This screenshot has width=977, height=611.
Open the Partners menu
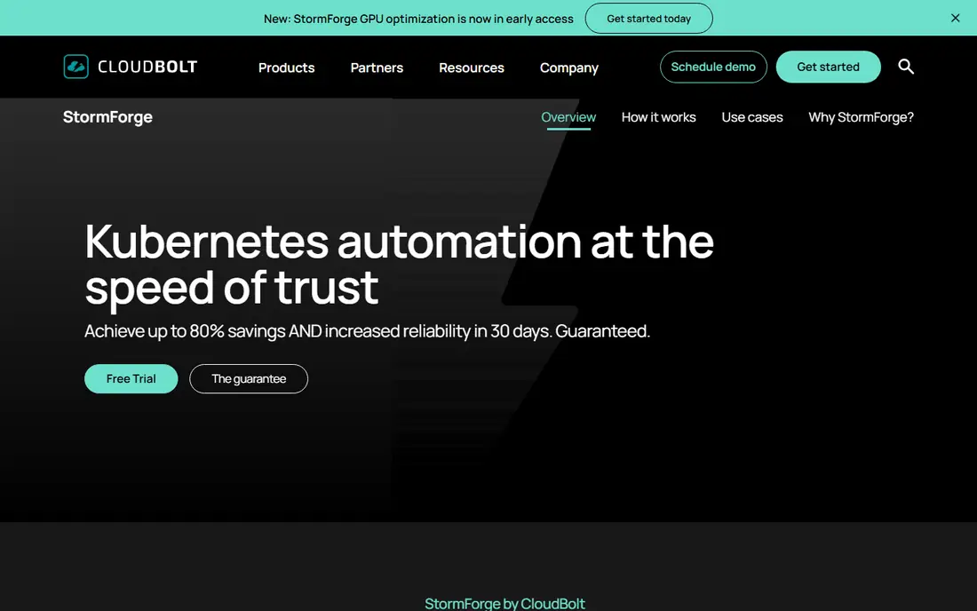pos(377,67)
